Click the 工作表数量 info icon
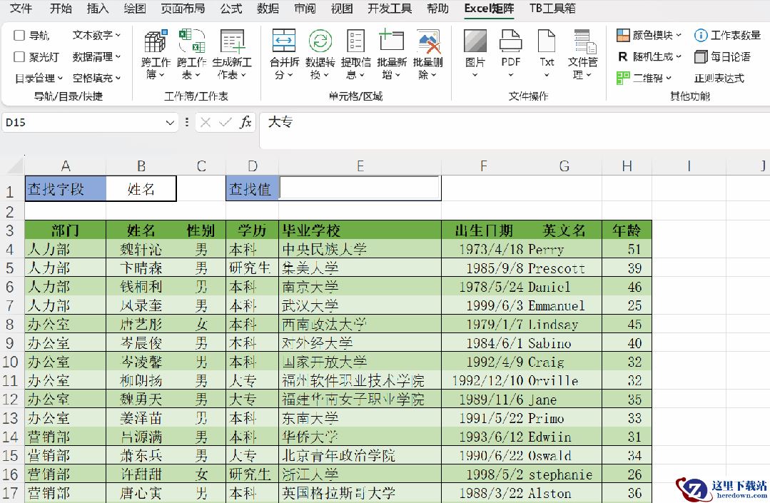770x503 pixels. click(701, 36)
